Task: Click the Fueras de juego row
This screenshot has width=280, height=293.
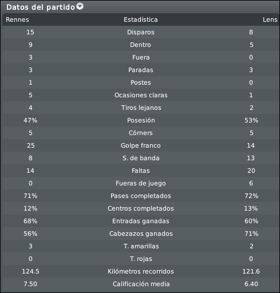Action: click(x=141, y=183)
